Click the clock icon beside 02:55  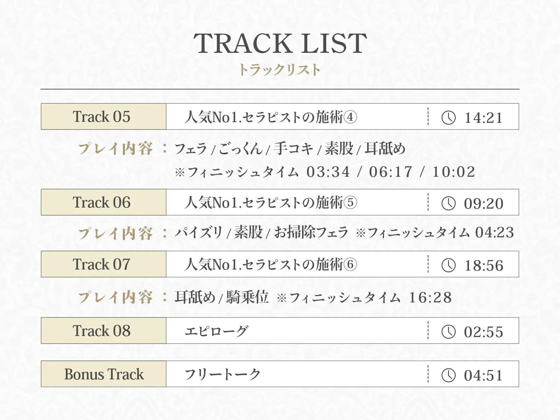click(x=448, y=331)
